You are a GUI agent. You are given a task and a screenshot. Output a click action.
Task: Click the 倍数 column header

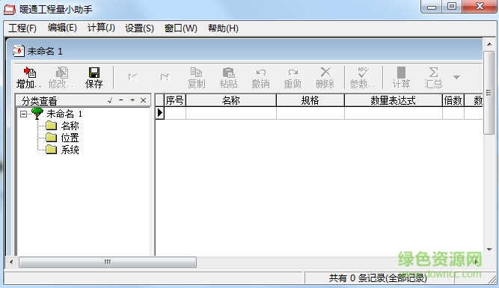(453, 100)
